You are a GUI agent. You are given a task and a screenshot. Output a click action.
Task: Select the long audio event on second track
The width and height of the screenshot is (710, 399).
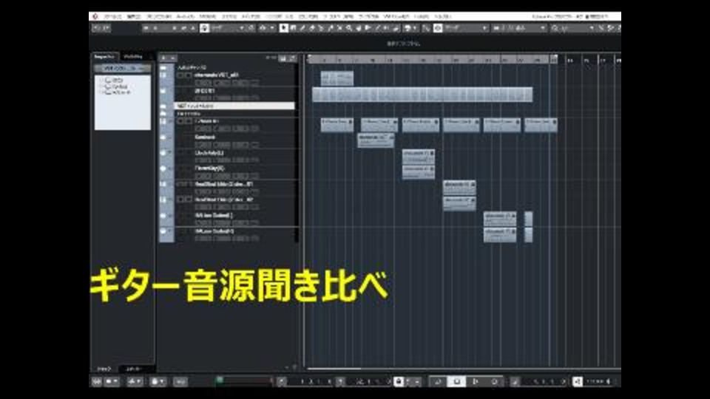[x=422, y=95]
